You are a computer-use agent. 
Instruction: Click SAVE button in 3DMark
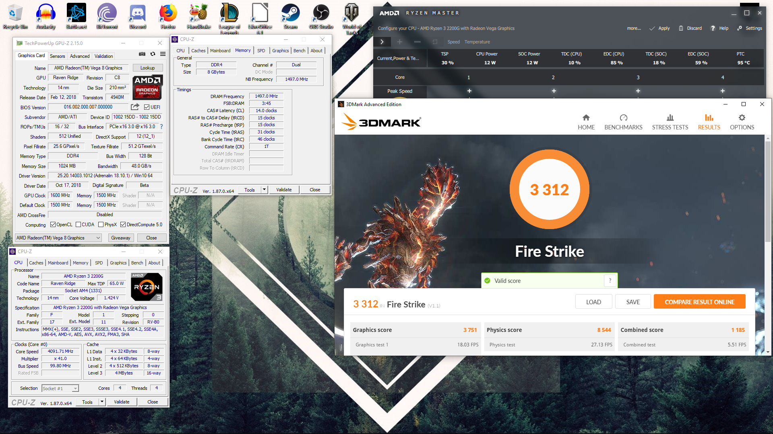[633, 302]
